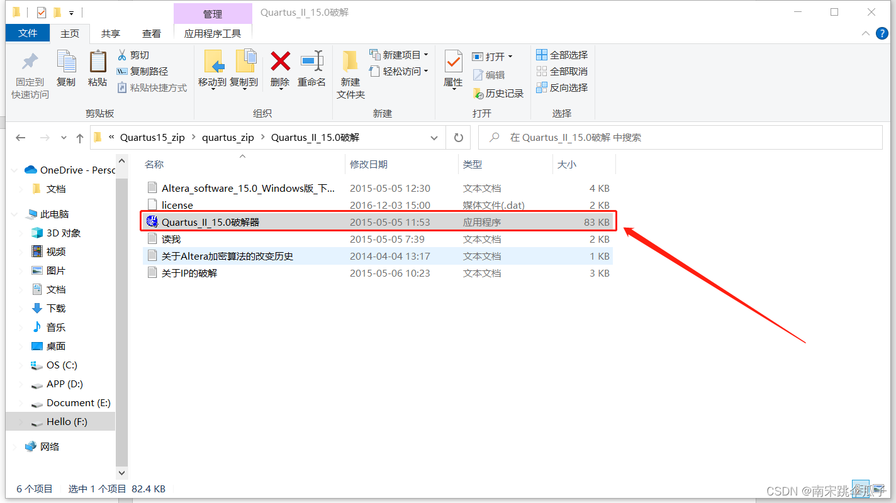Screen dimensions: 896x503
Task: Click Paste Shortcut (粘贴快捷方式)
Action: click(152, 88)
